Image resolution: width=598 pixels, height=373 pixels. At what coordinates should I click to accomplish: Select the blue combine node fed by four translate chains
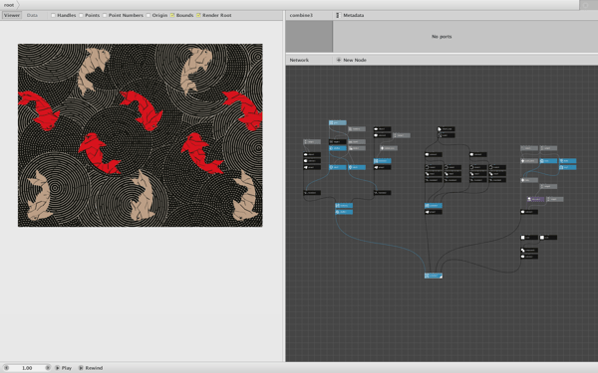click(x=434, y=206)
